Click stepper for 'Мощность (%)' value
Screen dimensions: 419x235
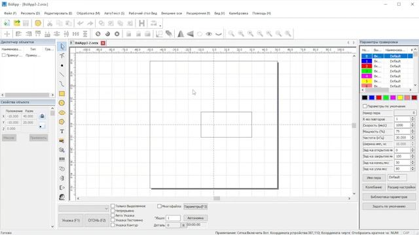pyautogui.click(x=412, y=131)
